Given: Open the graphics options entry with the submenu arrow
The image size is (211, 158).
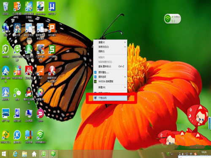Looking at the screenshot, I should point(110,77).
